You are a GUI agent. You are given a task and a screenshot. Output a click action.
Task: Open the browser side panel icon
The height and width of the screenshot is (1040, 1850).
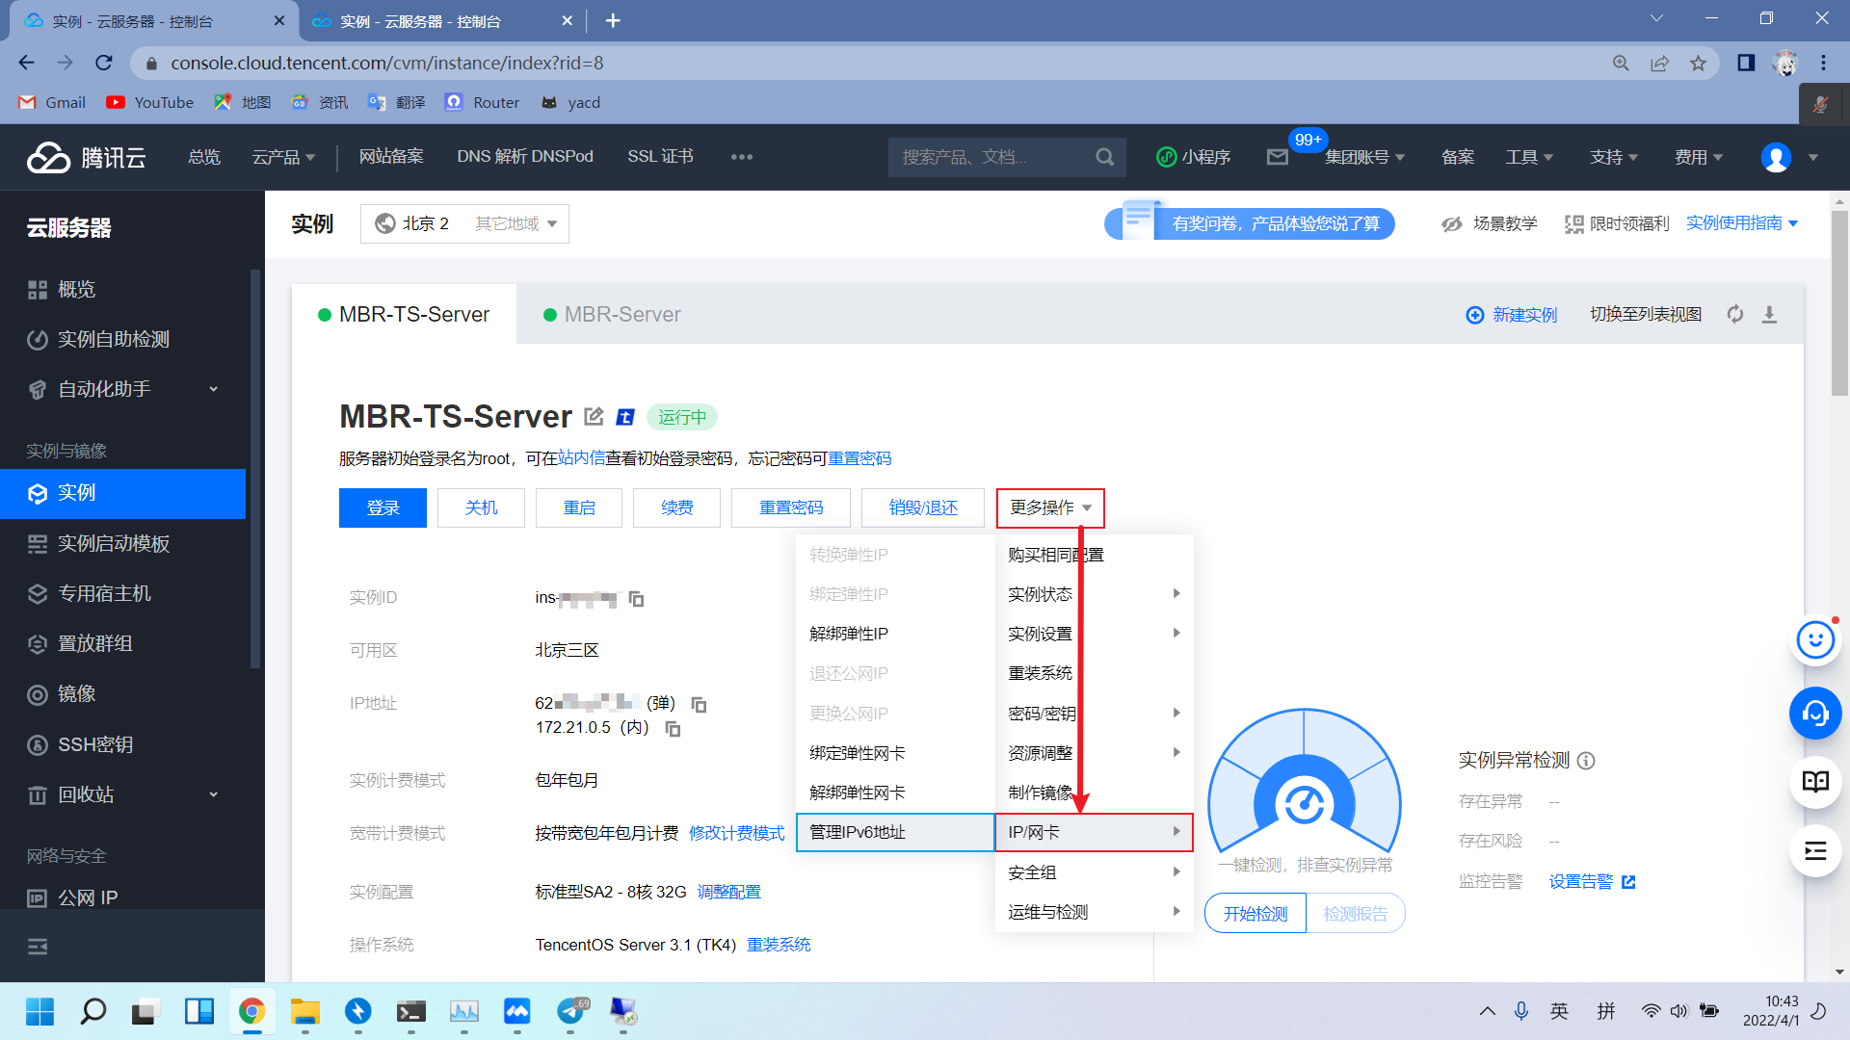(1745, 64)
